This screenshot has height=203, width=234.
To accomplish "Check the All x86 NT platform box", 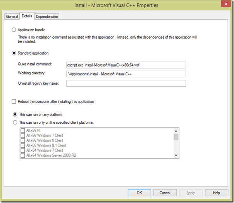I will (x=22, y=131).
